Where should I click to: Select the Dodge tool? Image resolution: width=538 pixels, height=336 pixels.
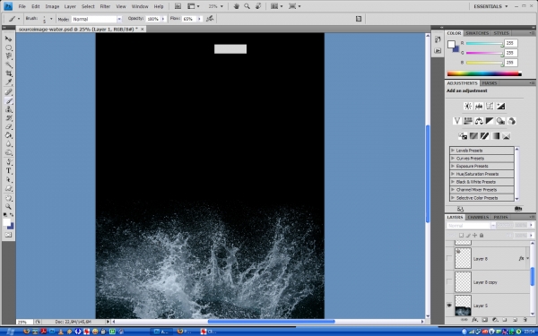[x=8, y=152]
